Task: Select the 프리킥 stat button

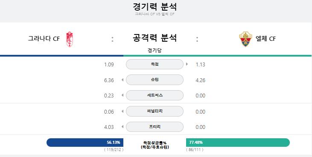Action: pos(155,127)
